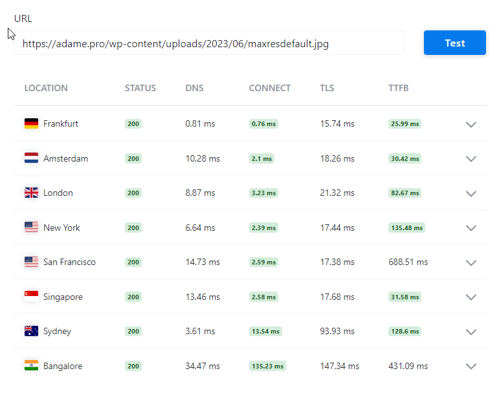The height and width of the screenshot is (393, 499).
Task: Click the 13.54 ms connect badge
Action: pos(265,332)
